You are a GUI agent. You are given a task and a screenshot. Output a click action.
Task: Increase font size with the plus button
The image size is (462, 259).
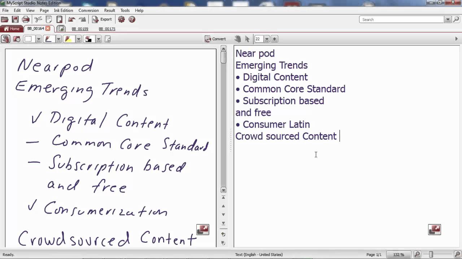pos(274,39)
